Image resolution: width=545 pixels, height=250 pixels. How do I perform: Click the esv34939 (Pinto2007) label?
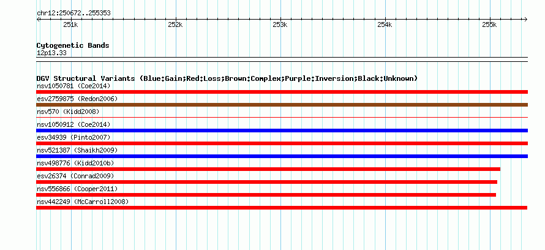pyautogui.click(x=73, y=137)
